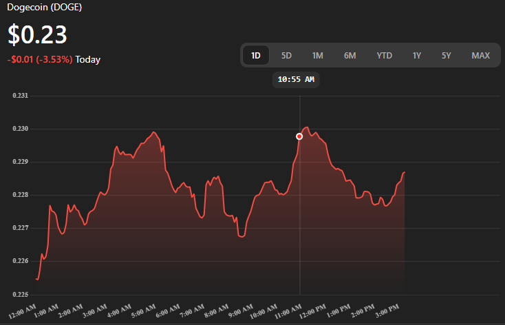The width and height of the screenshot is (505, 325).
Task: Switch chart to 5Y range
Action: (446, 55)
